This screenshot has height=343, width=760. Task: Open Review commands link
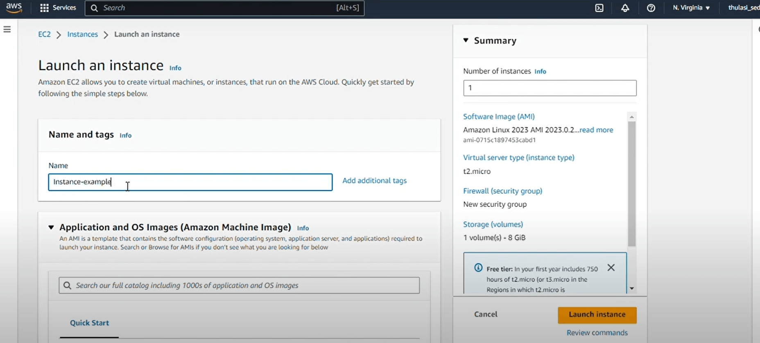coord(597,333)
